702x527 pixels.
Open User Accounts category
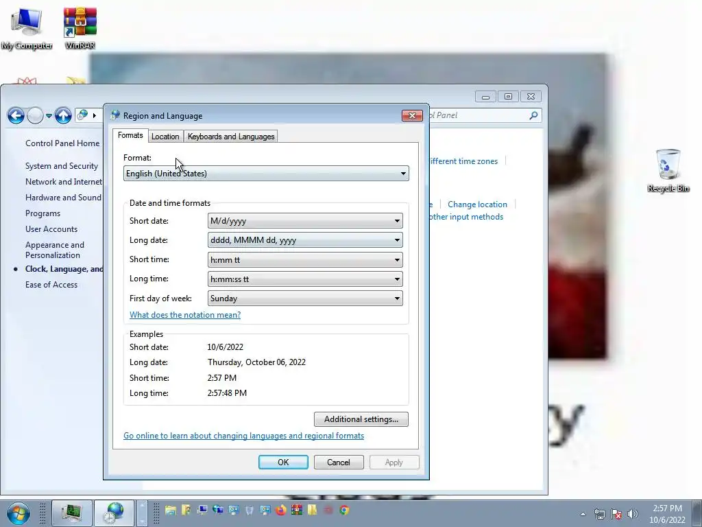51,229
